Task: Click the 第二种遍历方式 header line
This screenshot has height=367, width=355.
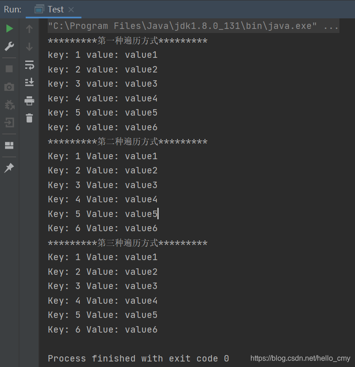Action: 128,142
